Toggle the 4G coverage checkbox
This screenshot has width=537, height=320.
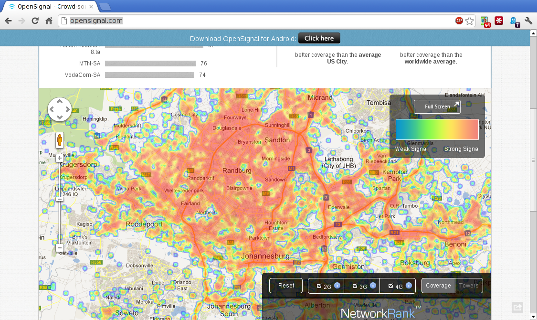click(391, 286)
